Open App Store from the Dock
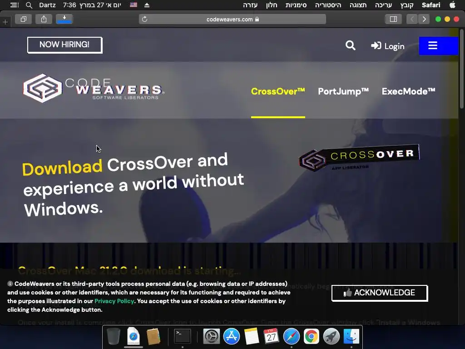 pyautogui.click(x=231, y=337)
